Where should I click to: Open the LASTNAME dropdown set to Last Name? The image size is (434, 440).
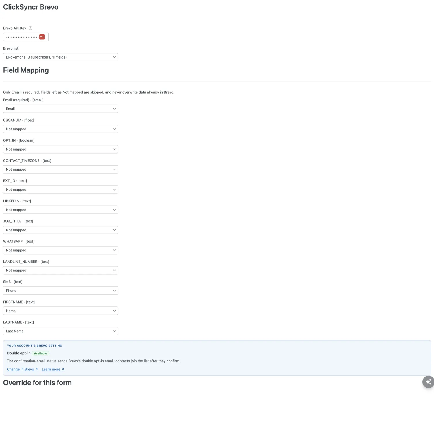[60, 331]
